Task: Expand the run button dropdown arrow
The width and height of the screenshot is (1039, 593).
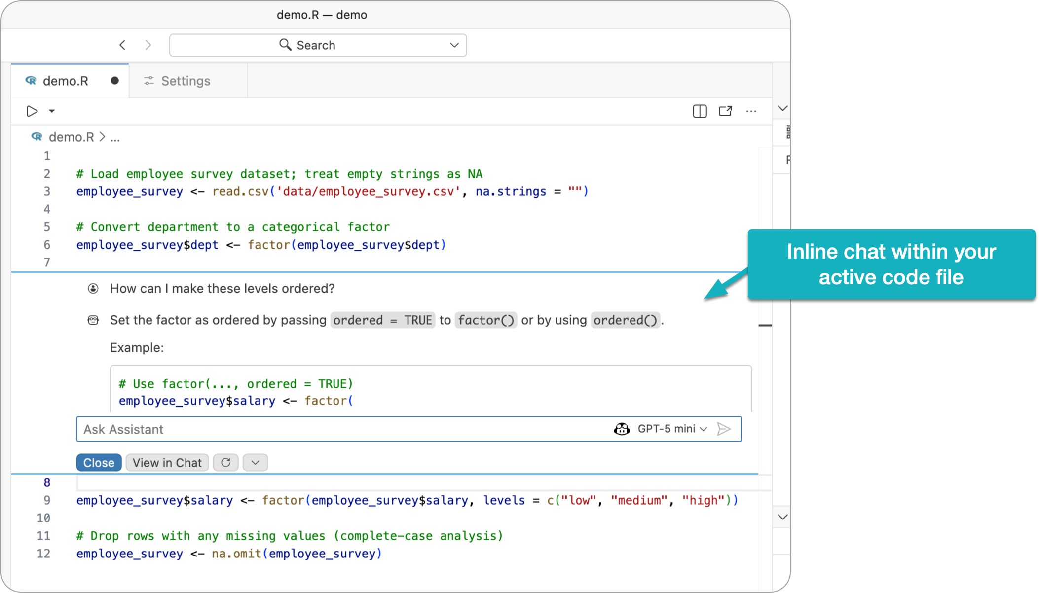Action: (51, 111)
